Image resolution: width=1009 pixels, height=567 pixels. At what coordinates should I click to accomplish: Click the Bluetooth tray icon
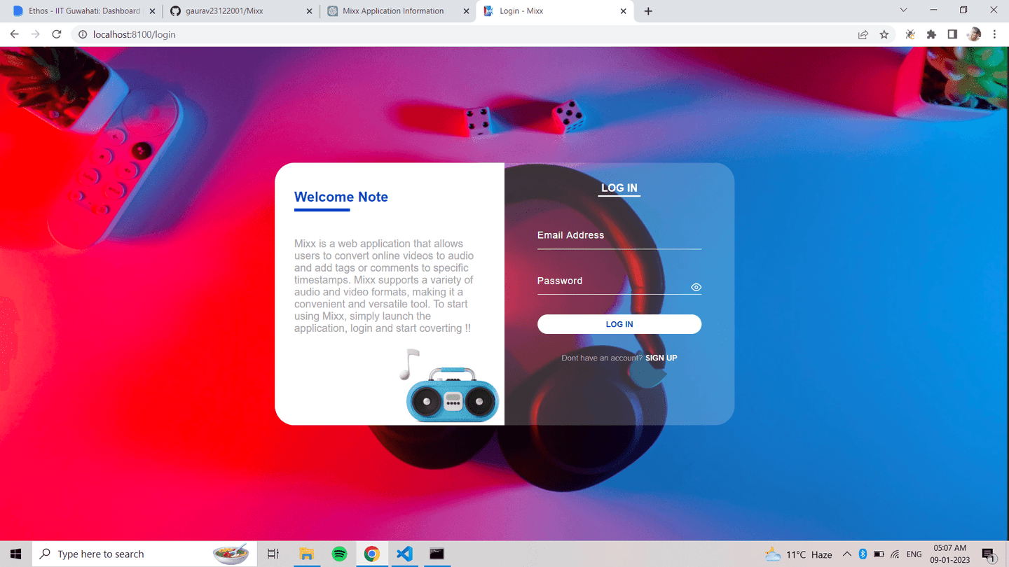click(x=863, y=554)
